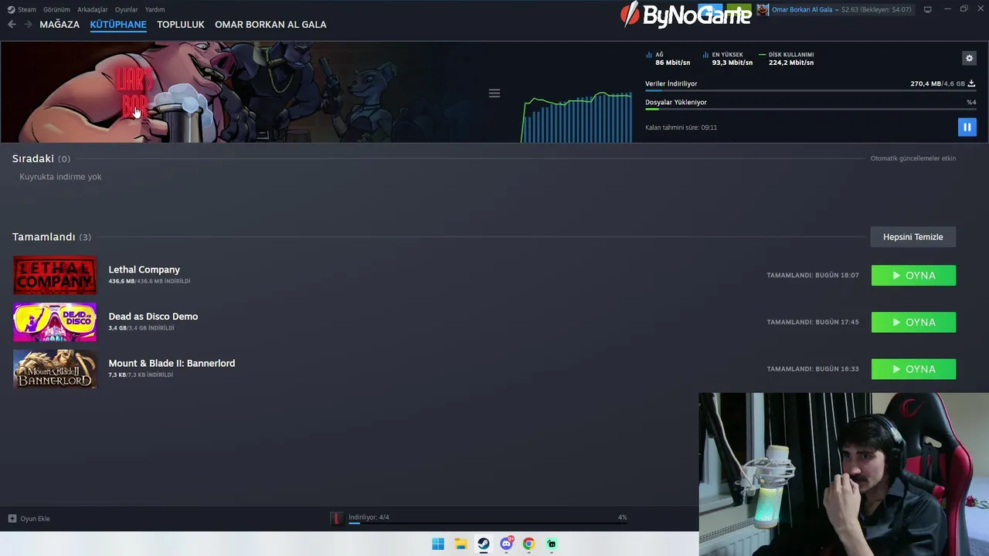This screenshot has width=989, height=556.
Task: Open the hamburger menu on download banner
Action: (x=494, y=93)
